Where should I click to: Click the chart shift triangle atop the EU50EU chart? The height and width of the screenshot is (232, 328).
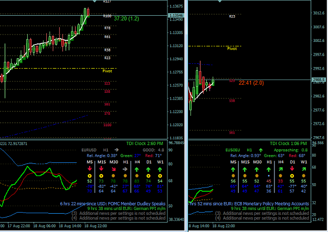click(220, 1)
